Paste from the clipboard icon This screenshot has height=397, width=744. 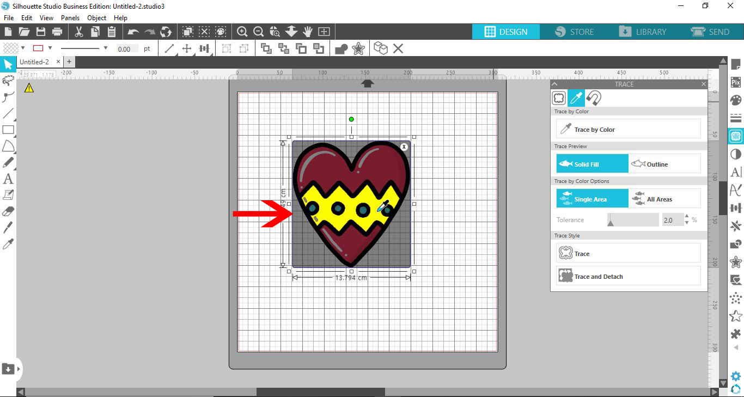112,32
